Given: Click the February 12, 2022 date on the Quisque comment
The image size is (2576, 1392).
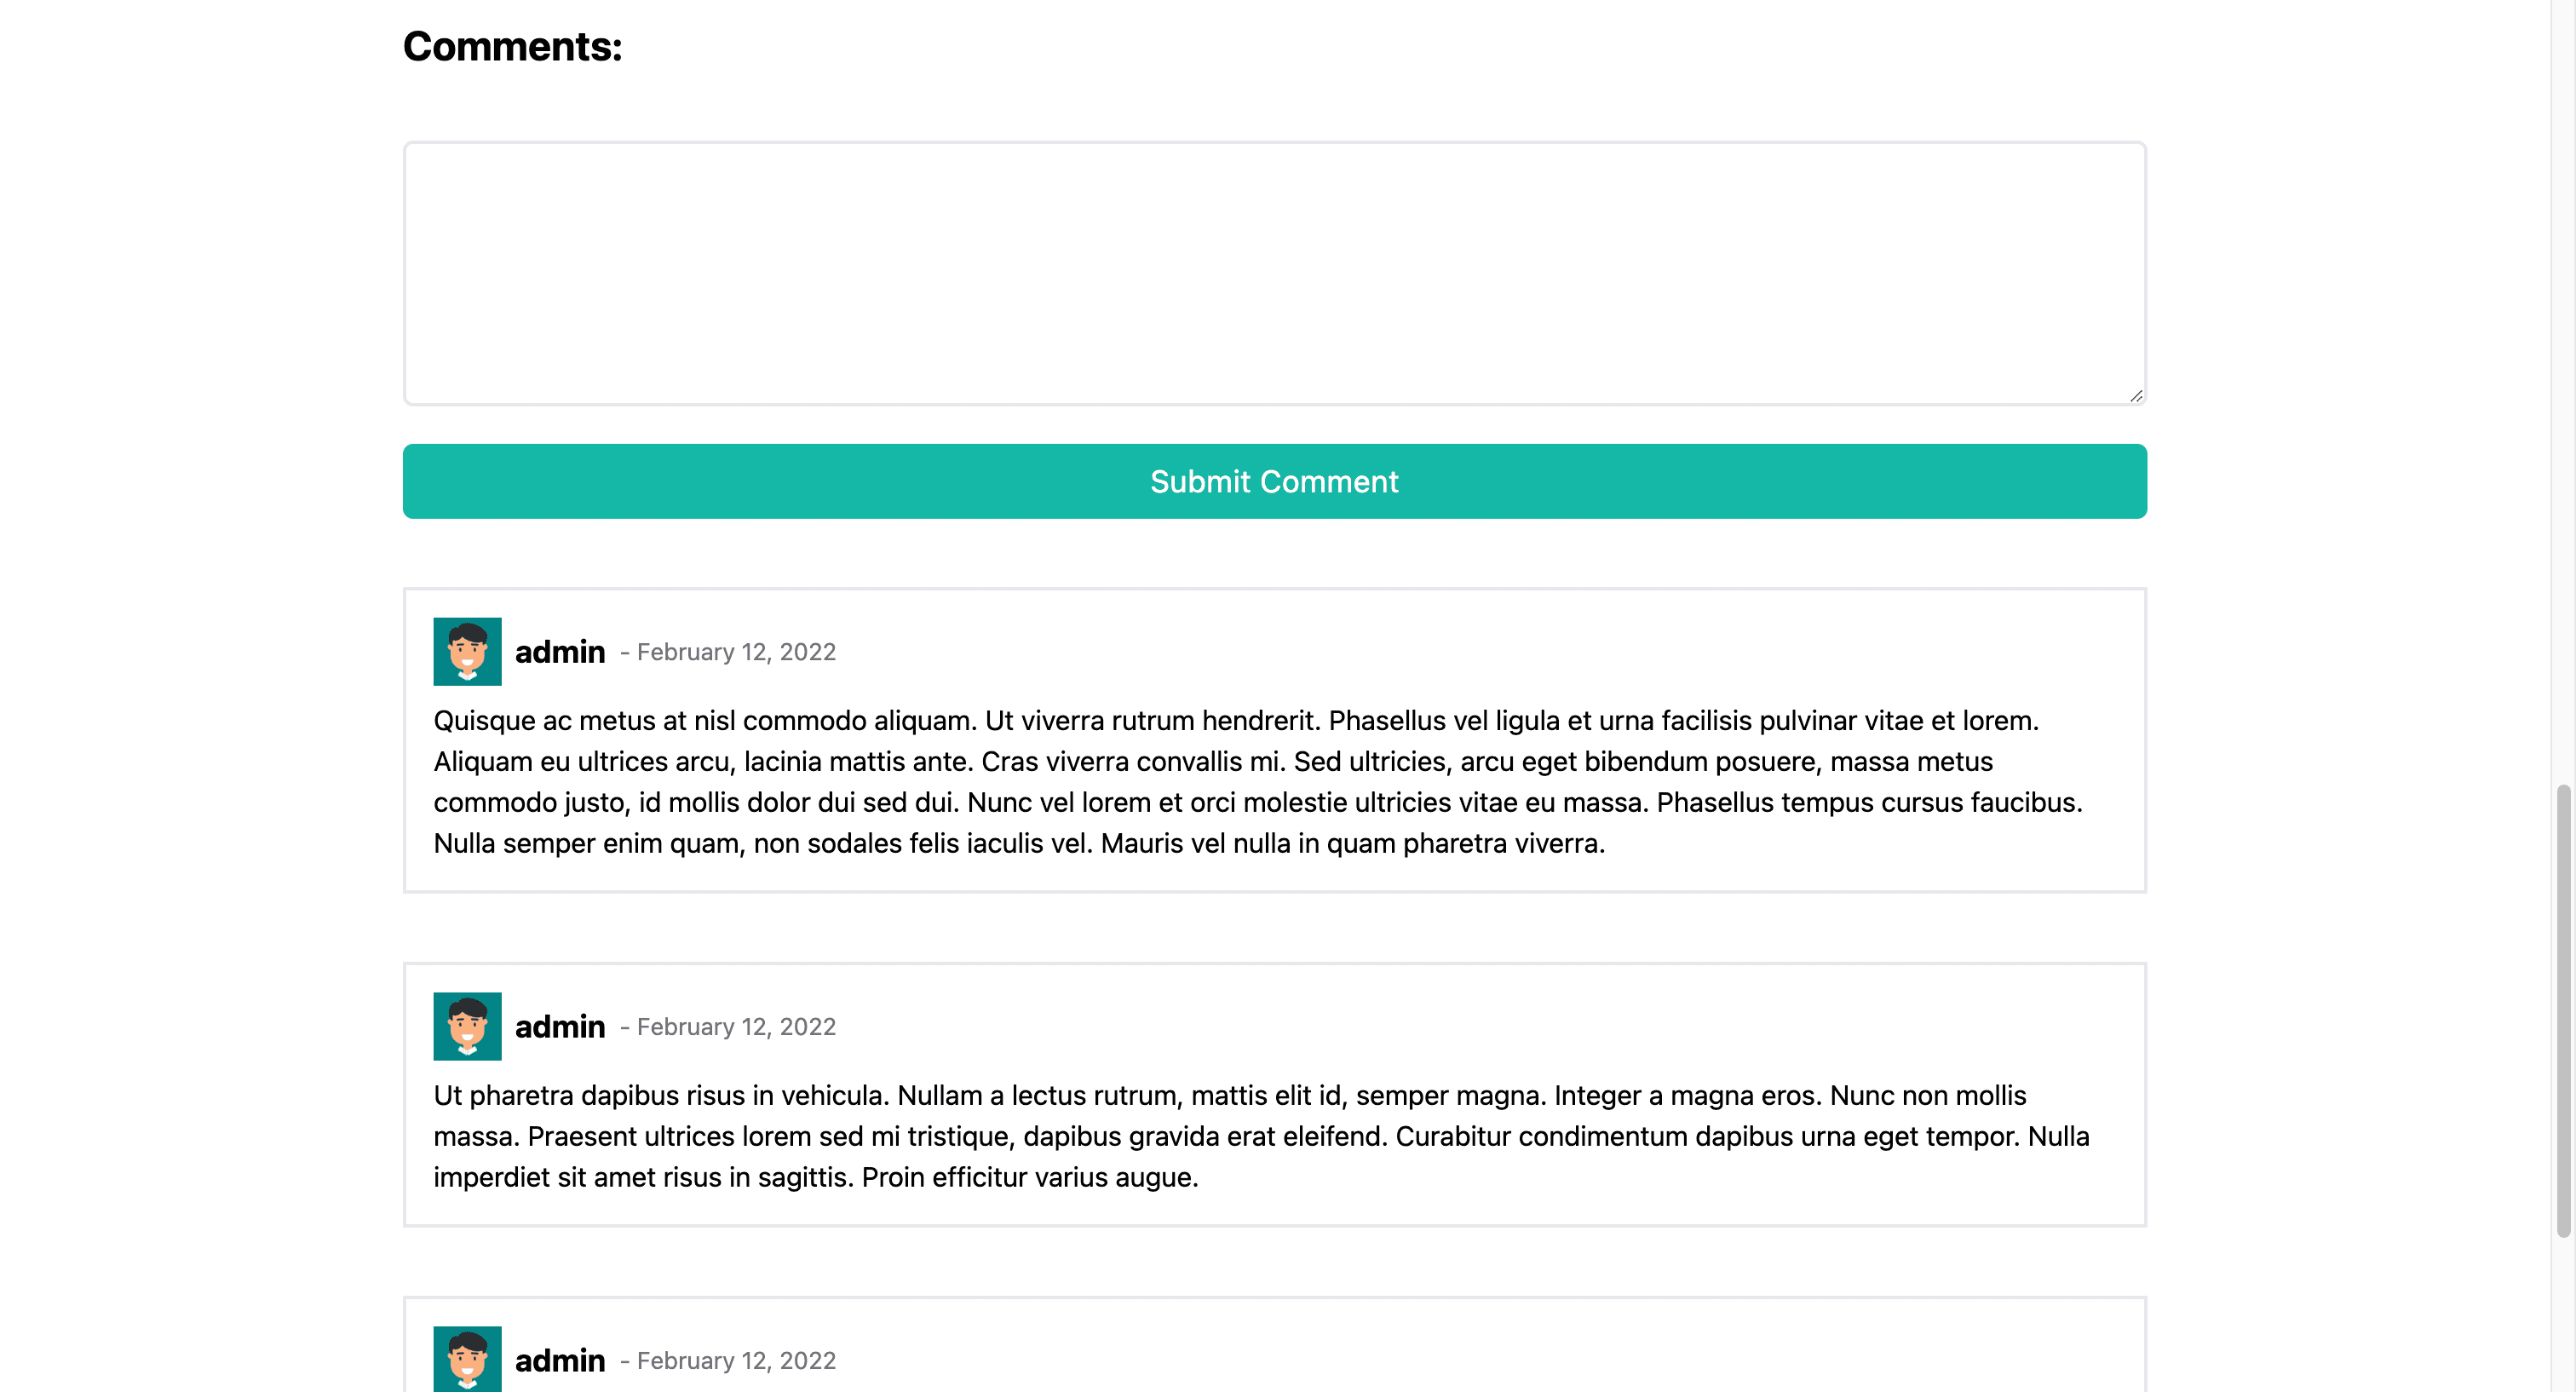Looking at the screenshot, I should pyautogui.click(x=736, y=652).
